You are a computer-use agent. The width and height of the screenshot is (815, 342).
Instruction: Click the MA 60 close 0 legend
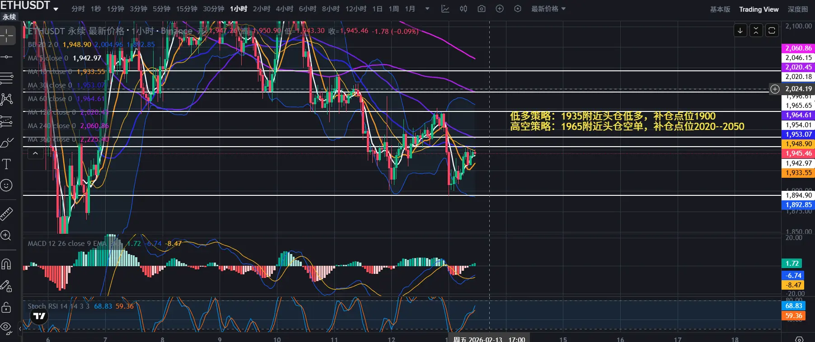[50, 99]
